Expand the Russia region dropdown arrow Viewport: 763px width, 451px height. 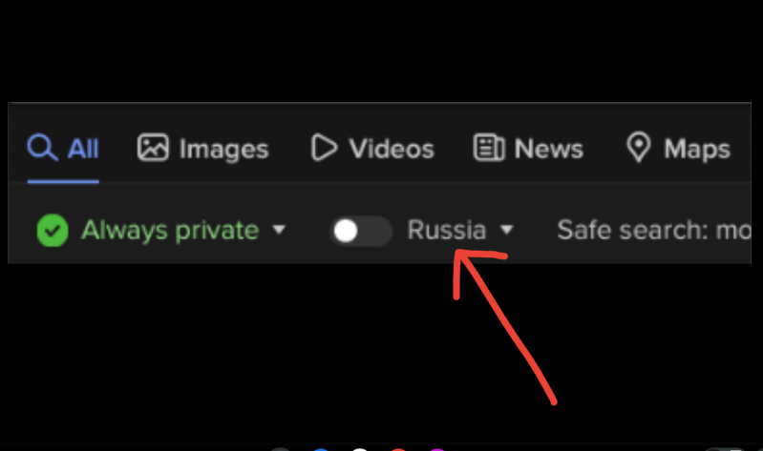pyautogui.click(x=506, y=230)
